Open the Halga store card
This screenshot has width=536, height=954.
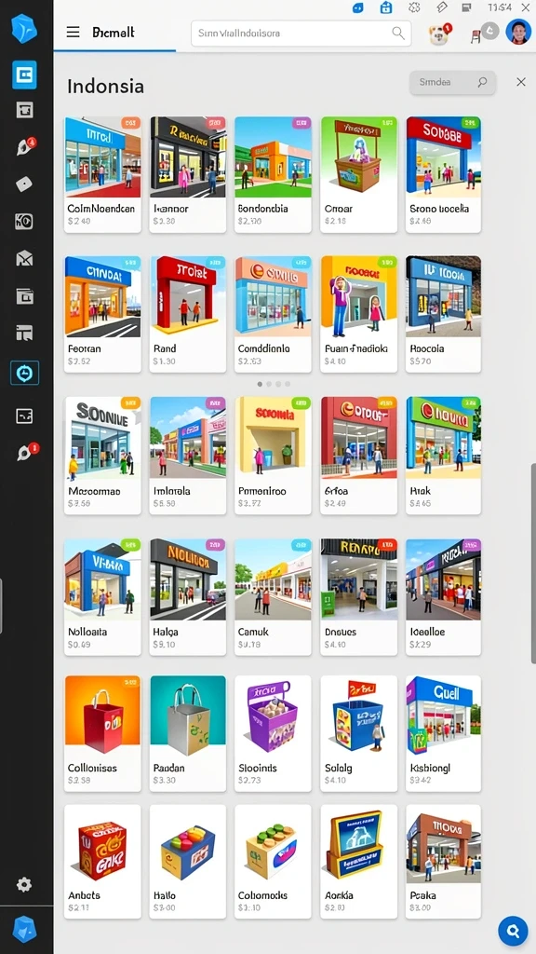(188, 597)
